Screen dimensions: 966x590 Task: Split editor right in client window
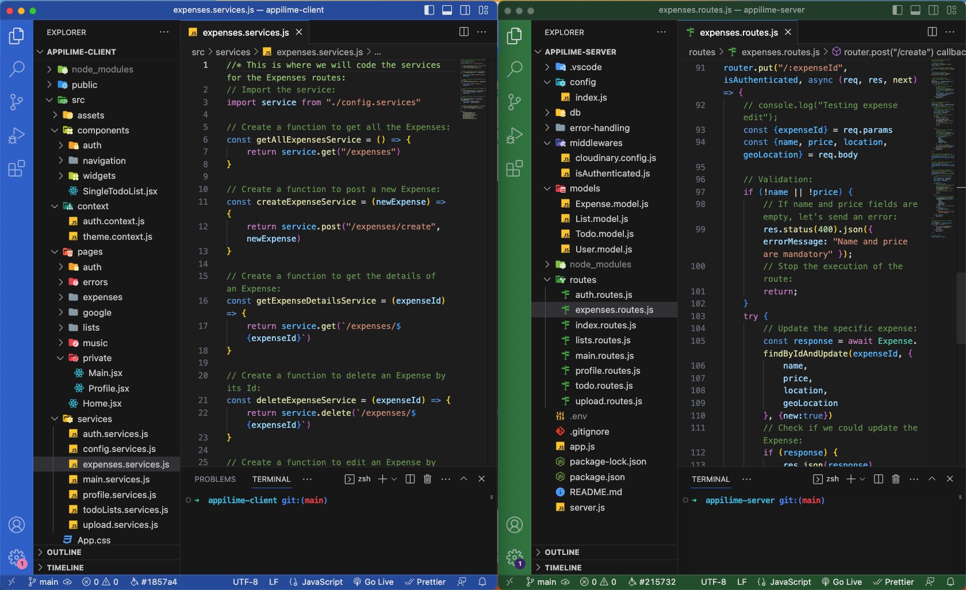464,32
